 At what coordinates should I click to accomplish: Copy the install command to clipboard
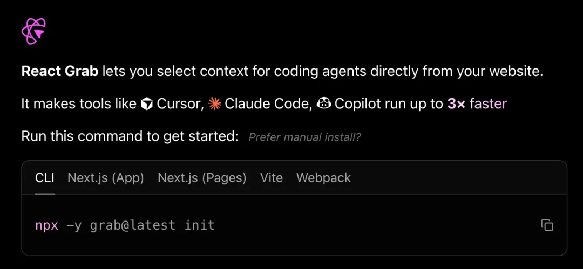[x=547, y=225]
